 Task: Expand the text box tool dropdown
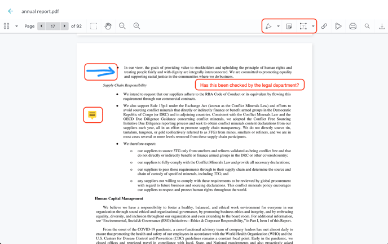point(313,26)
